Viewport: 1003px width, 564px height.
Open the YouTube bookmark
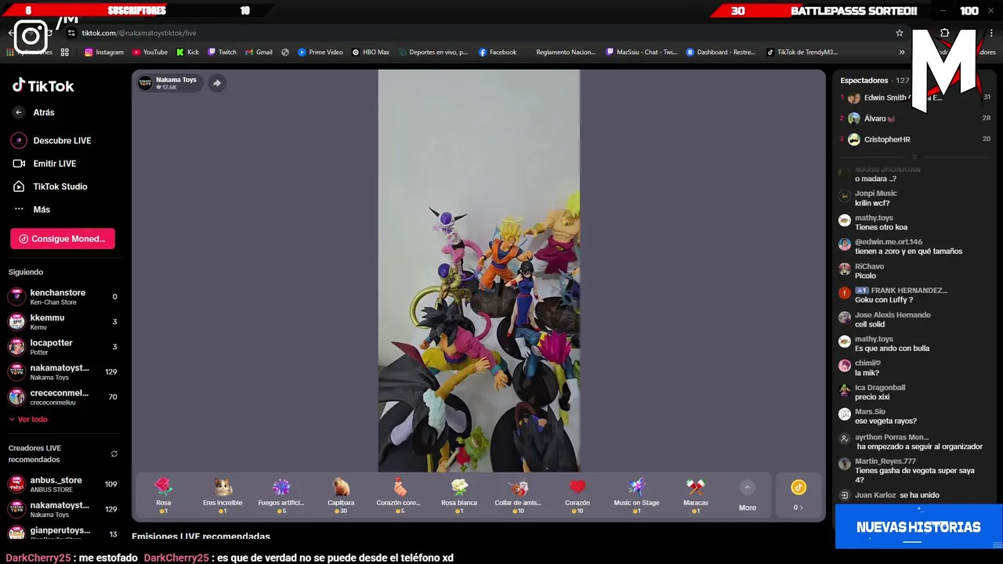[x=150, y=52]
